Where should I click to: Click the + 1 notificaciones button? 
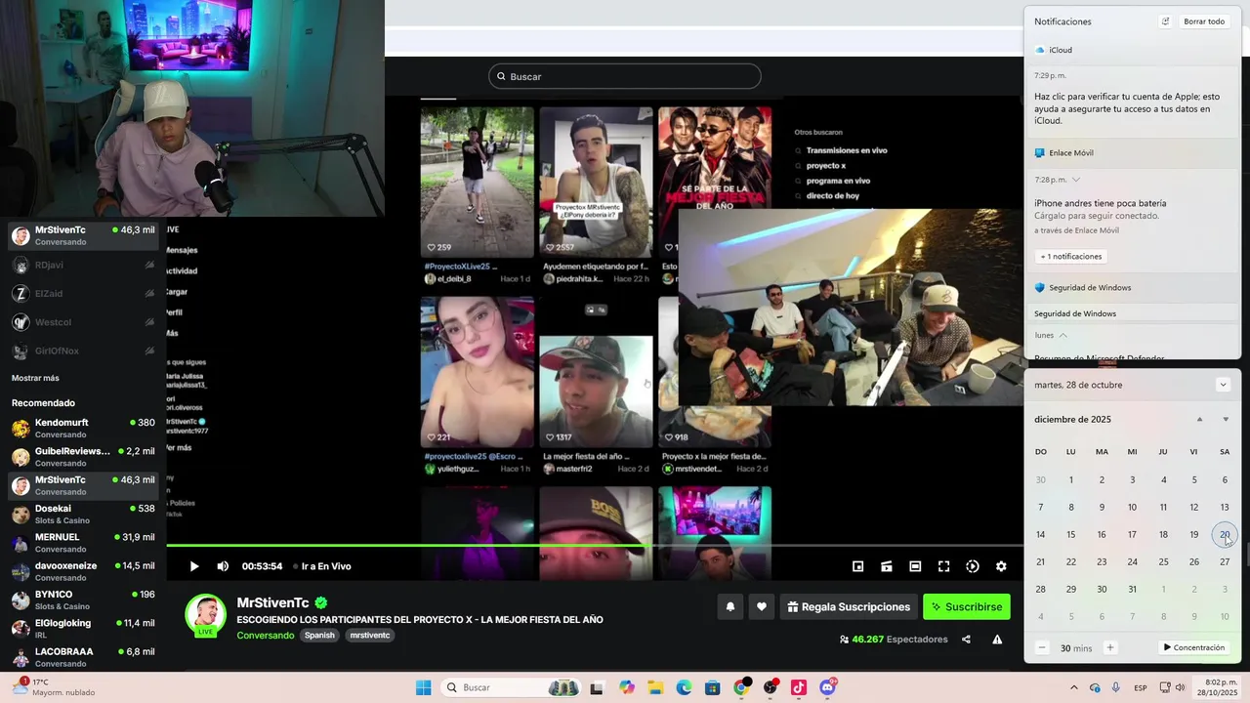pos(1071,256)
